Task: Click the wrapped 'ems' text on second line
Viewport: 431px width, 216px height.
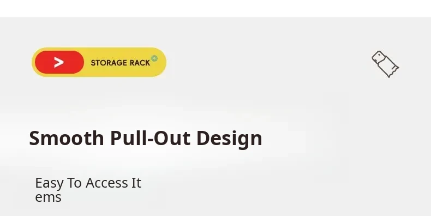Action: [x=49, y=197]
